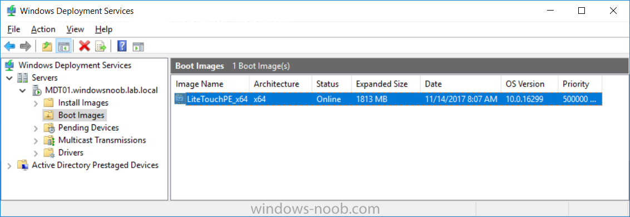Collapse the Servers tree node
Viewport: 630px width, 217px height.
point(9,78)
